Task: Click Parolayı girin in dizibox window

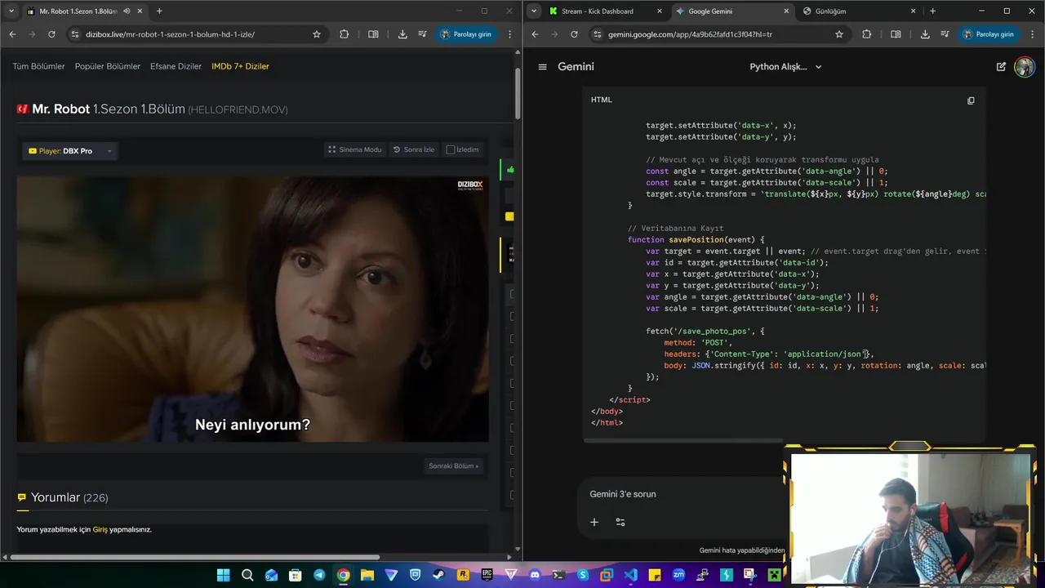Action: 465,34
